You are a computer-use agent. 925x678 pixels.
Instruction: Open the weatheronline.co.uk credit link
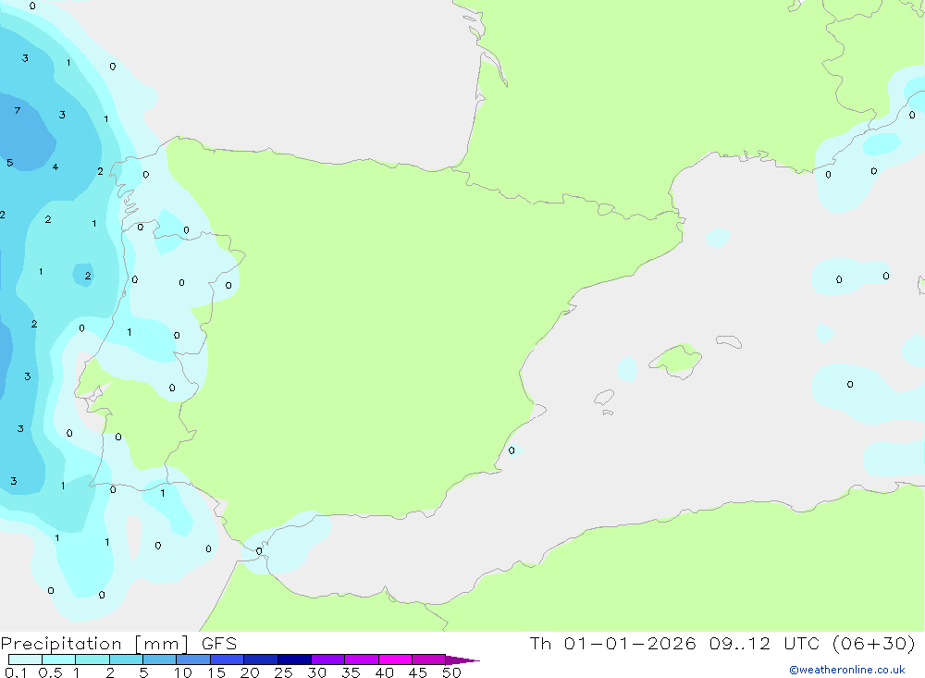tap(847, 670)
